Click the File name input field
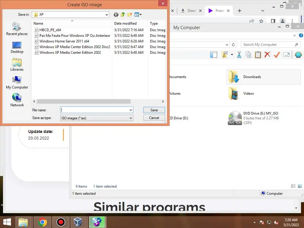The image size is (304, 228). tap(95, 110)
